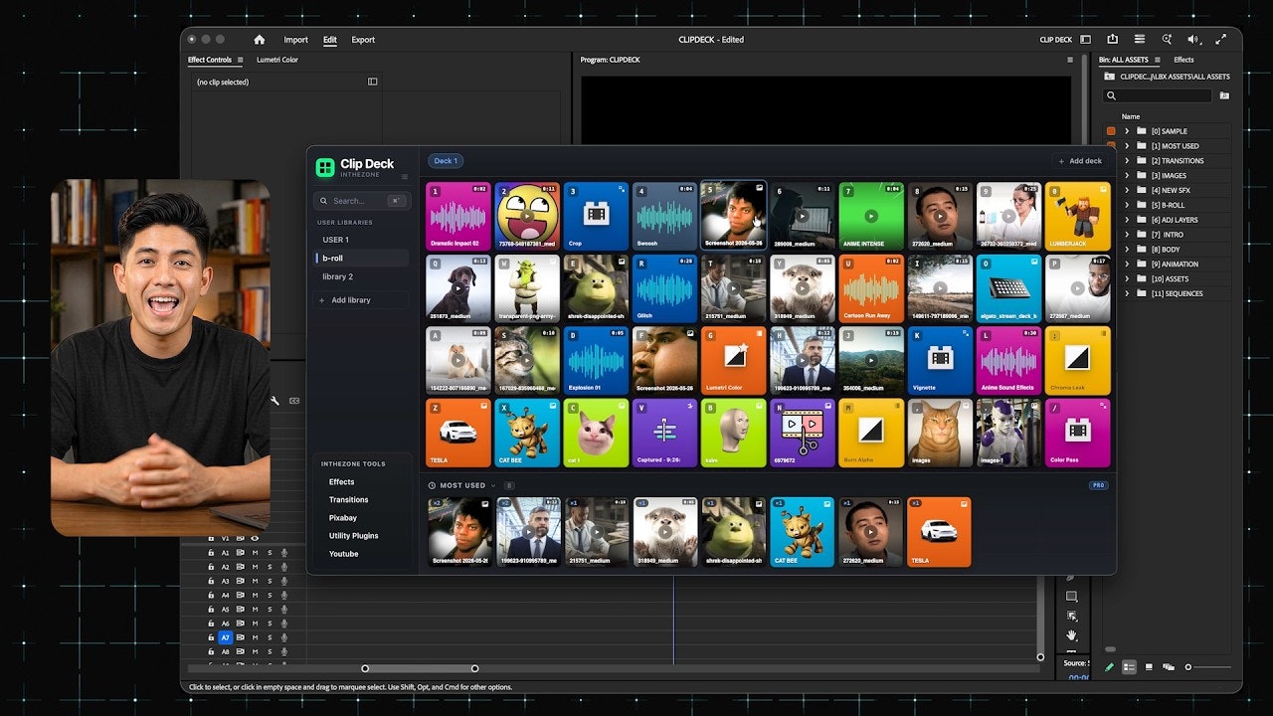Image resolution: width=1273 pixels, height=716 pixels.
Task: Enter full screen with the arrows icon
Action: (x=1220, y=40)
